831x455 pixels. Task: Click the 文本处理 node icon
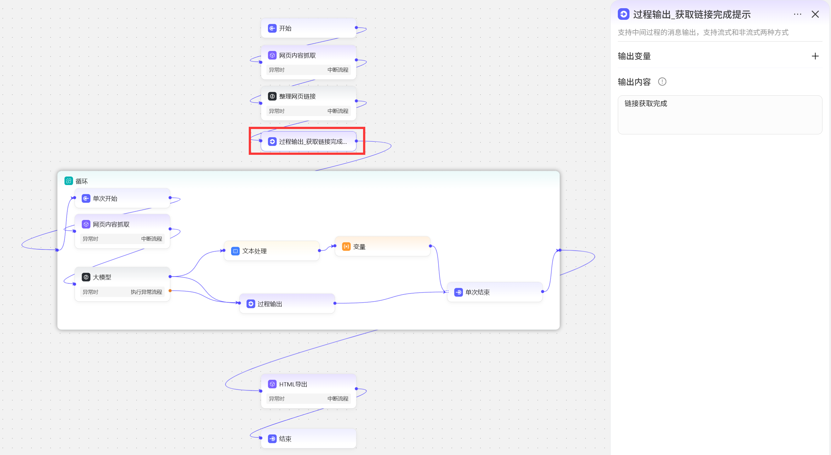pyautogui.click(x=235, y=251)
